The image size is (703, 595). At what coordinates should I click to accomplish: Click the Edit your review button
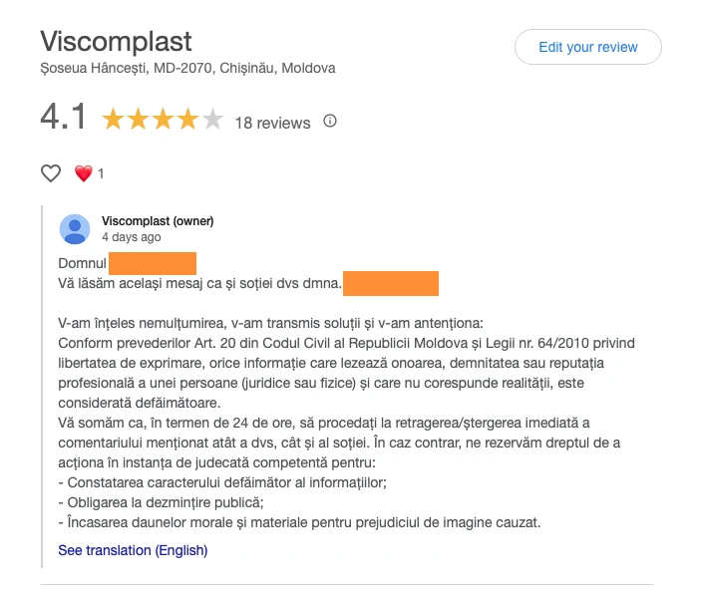[x=587, y=47]
